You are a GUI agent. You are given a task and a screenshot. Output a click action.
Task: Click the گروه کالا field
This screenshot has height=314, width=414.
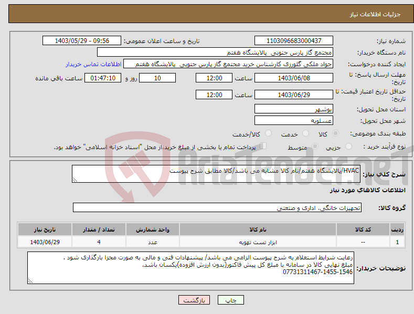pos(217,208)
